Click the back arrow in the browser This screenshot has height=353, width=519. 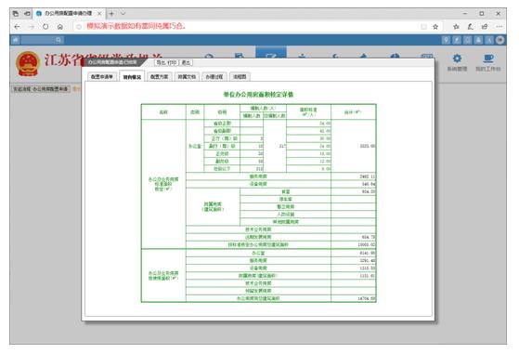point(18,27)
